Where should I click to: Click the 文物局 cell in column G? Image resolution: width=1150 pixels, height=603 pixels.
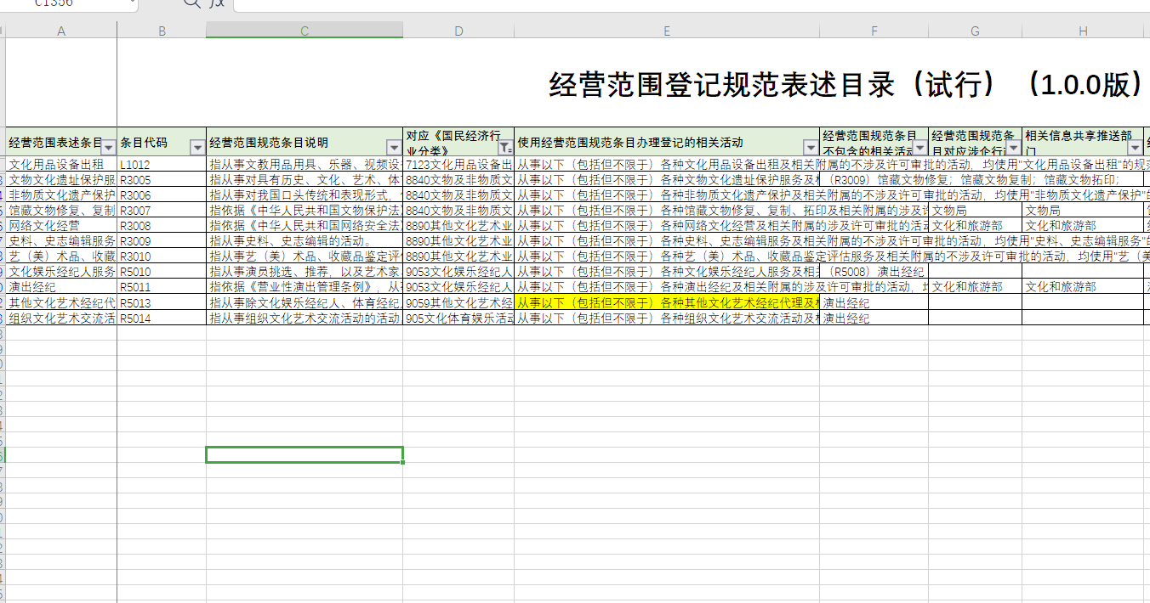point(975,211)
